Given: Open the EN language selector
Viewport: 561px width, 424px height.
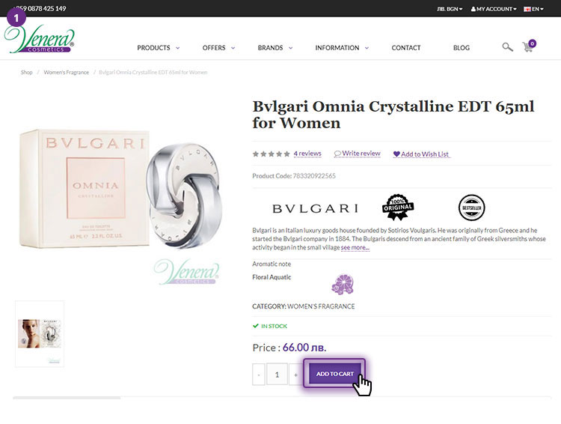Looking at the screenshot, I should click(533, 9).
